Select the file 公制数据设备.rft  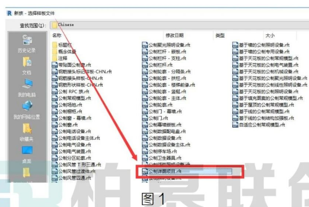(162, 138)
